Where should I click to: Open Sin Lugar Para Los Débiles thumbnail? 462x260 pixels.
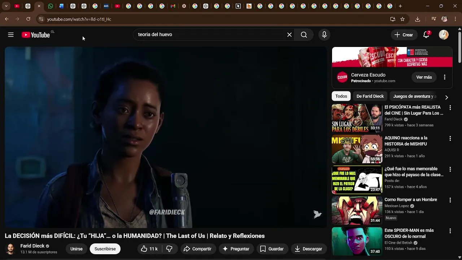tap(357, 118)
